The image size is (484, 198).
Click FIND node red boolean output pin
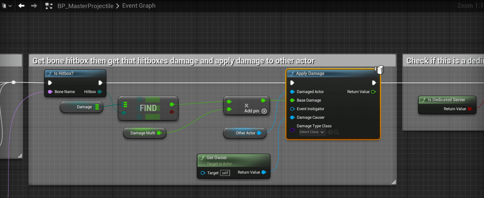point(172,112)
